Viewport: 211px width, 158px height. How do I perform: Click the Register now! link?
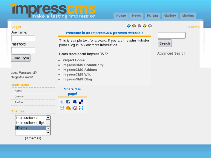(22, 77)
